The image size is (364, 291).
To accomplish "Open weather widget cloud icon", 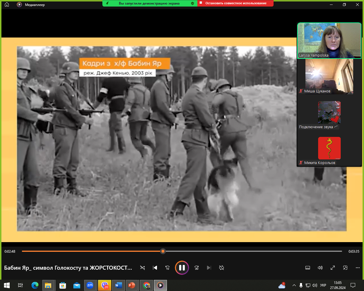I will click(282, 285).
